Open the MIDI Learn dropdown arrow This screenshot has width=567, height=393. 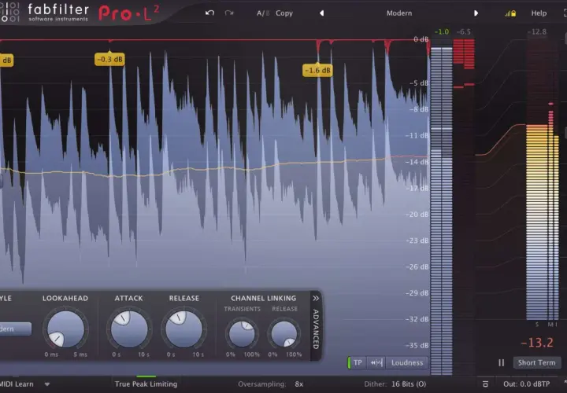point(47,384)
